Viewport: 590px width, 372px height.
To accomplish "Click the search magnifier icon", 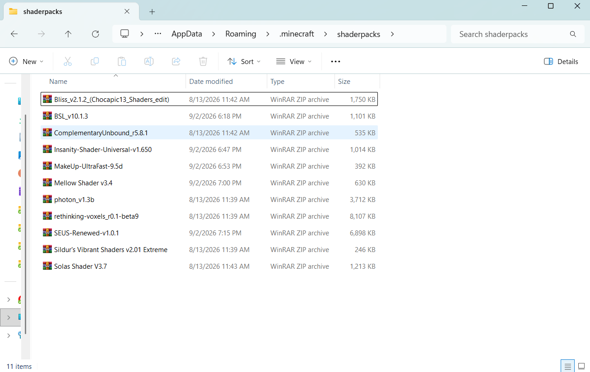I will click(x=573, y=34).
